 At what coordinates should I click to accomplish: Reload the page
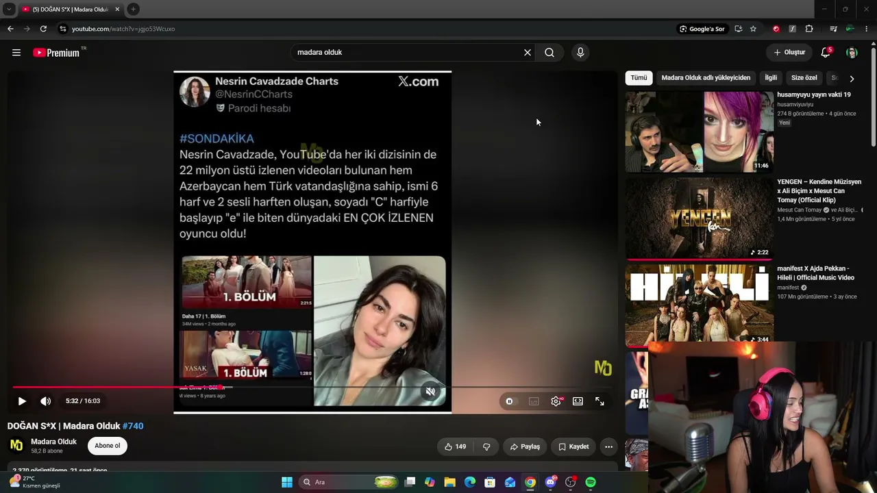(43, 29)
